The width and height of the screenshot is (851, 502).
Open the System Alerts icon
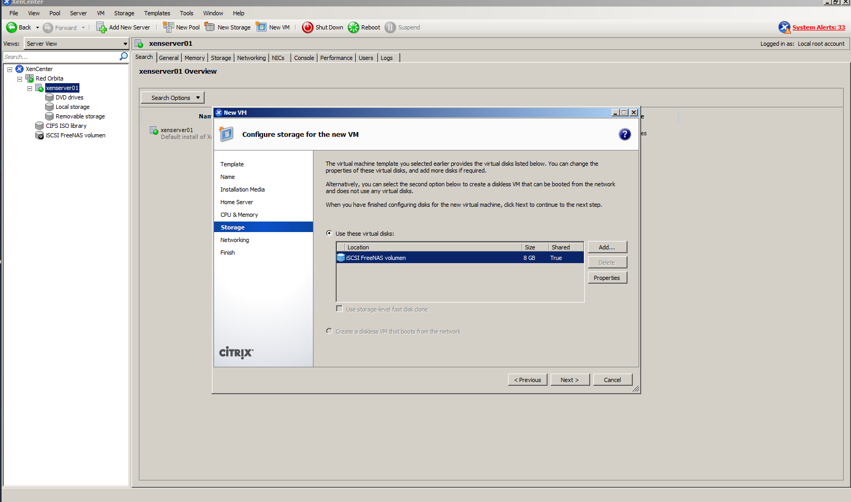click(x=784, y=27)
